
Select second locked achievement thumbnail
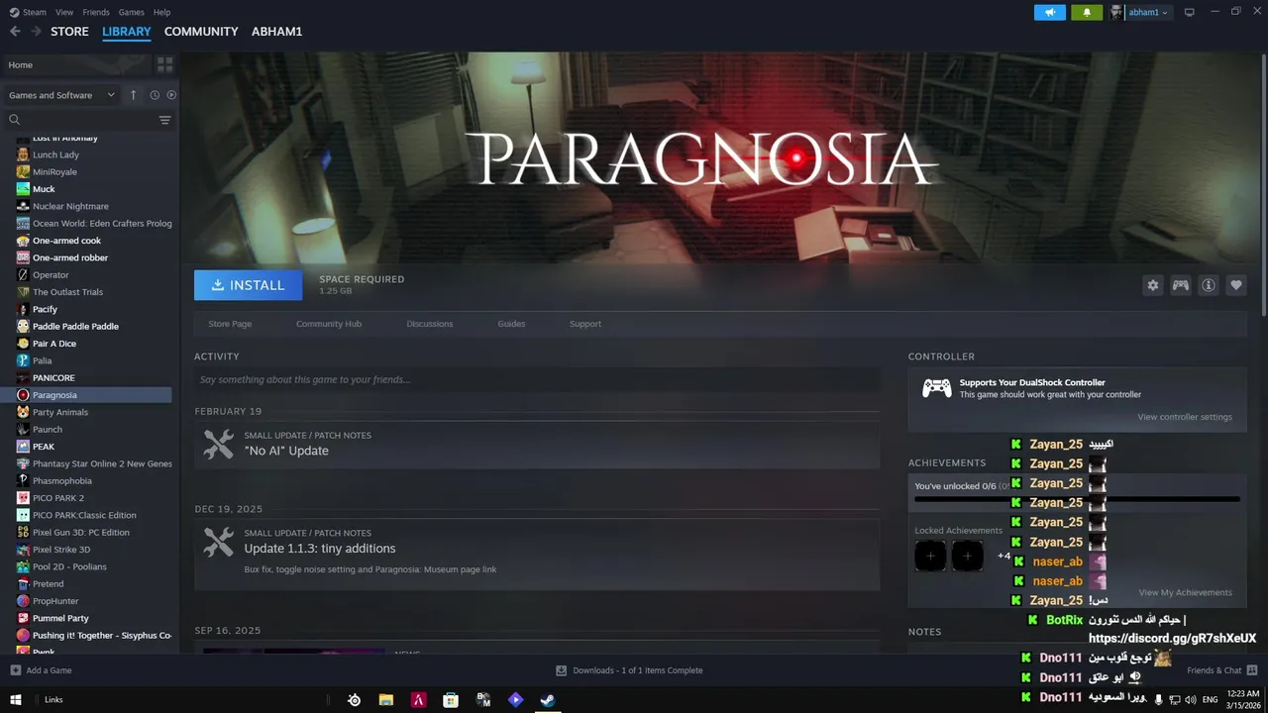(x=968, y=557)
